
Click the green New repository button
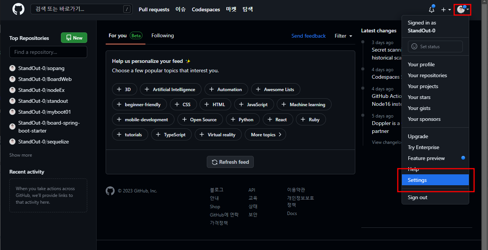click(x=74, y=38)
